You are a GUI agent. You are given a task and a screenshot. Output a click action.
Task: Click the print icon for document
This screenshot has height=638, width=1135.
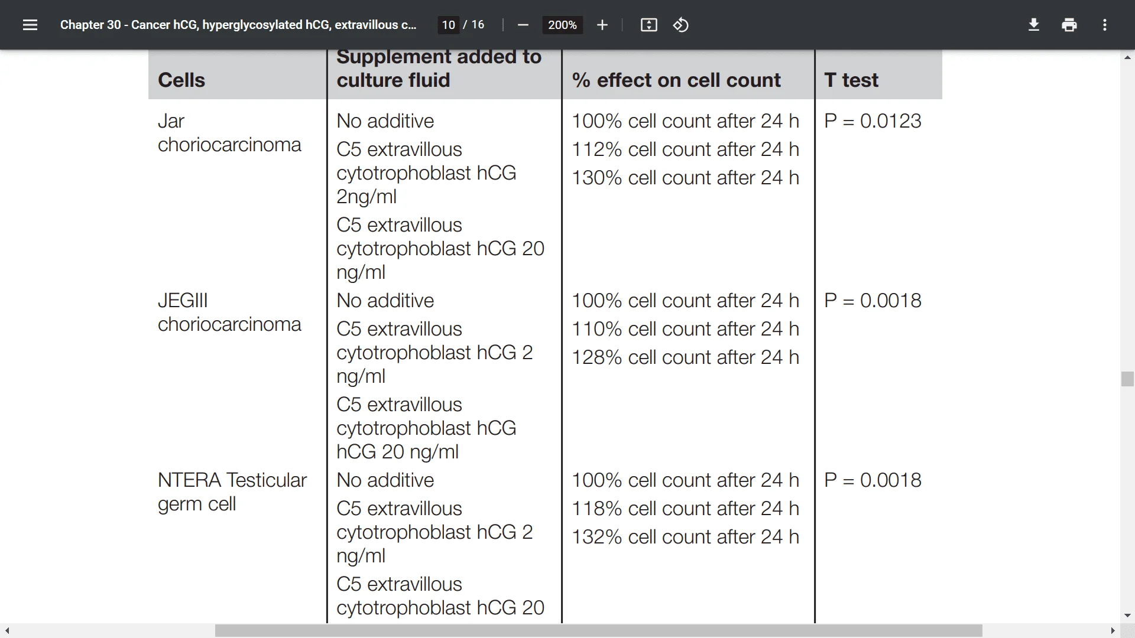click(1069, 25)
